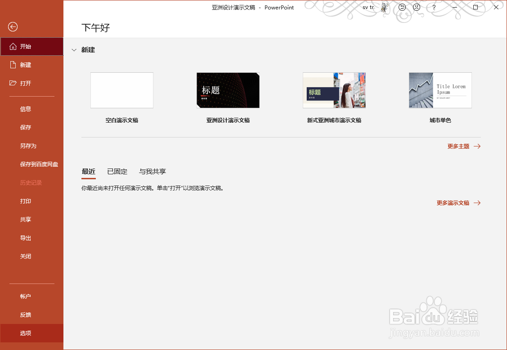Open 更多主题 link

coord(458,146)
